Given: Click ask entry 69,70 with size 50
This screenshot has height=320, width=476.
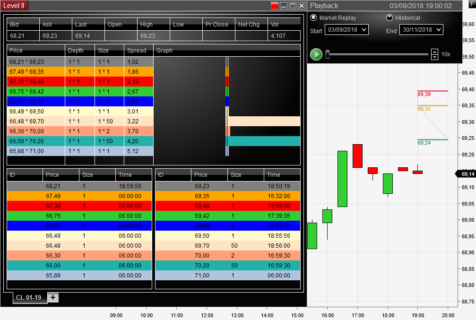Looking at the screenshot, I should coord(228,246).
